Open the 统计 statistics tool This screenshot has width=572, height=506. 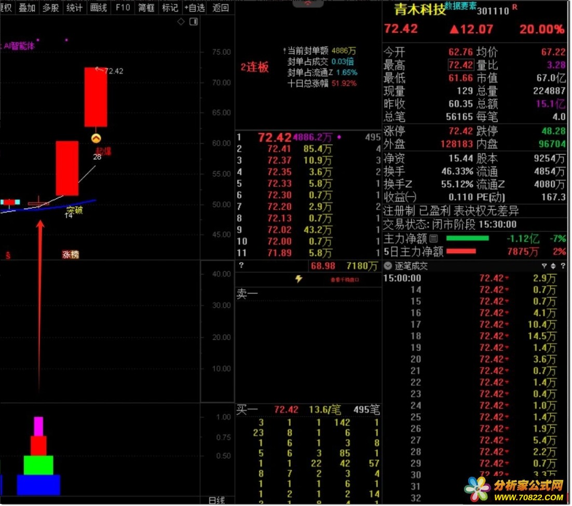point(74,7)
